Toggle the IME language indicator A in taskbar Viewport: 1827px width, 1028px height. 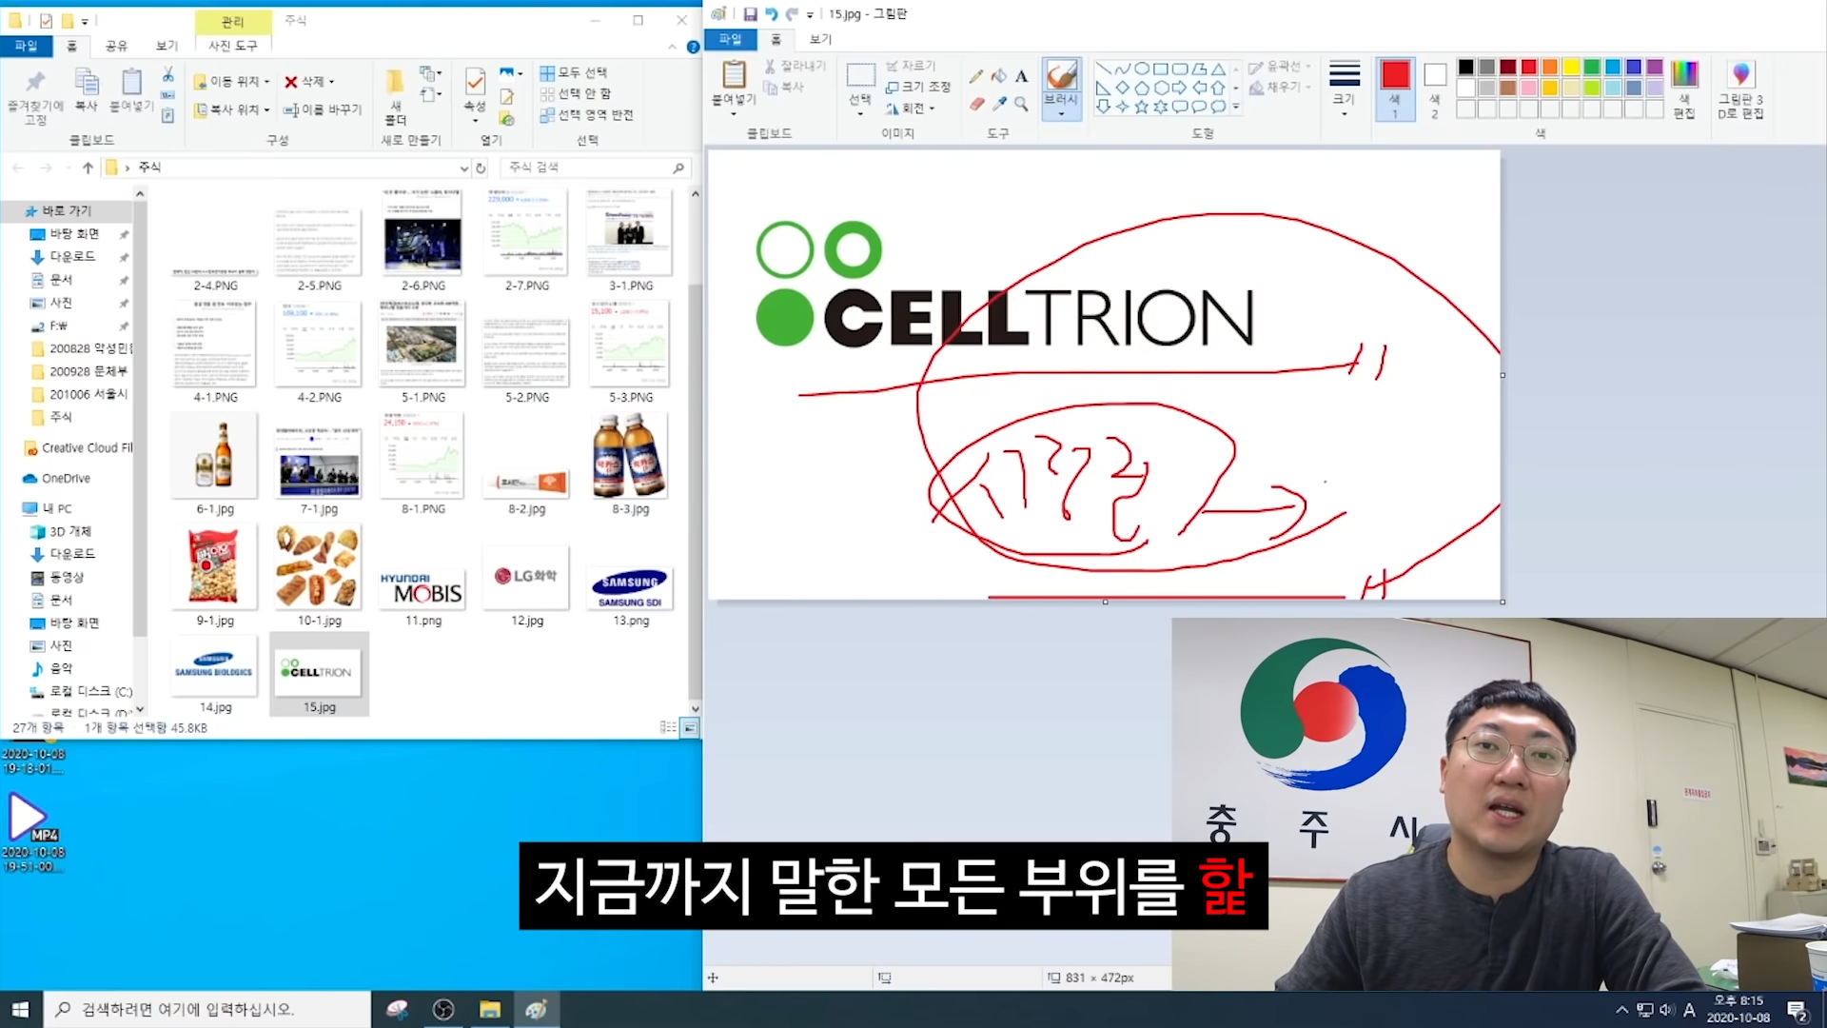pyautogui.click(x=1690, y=1010)
